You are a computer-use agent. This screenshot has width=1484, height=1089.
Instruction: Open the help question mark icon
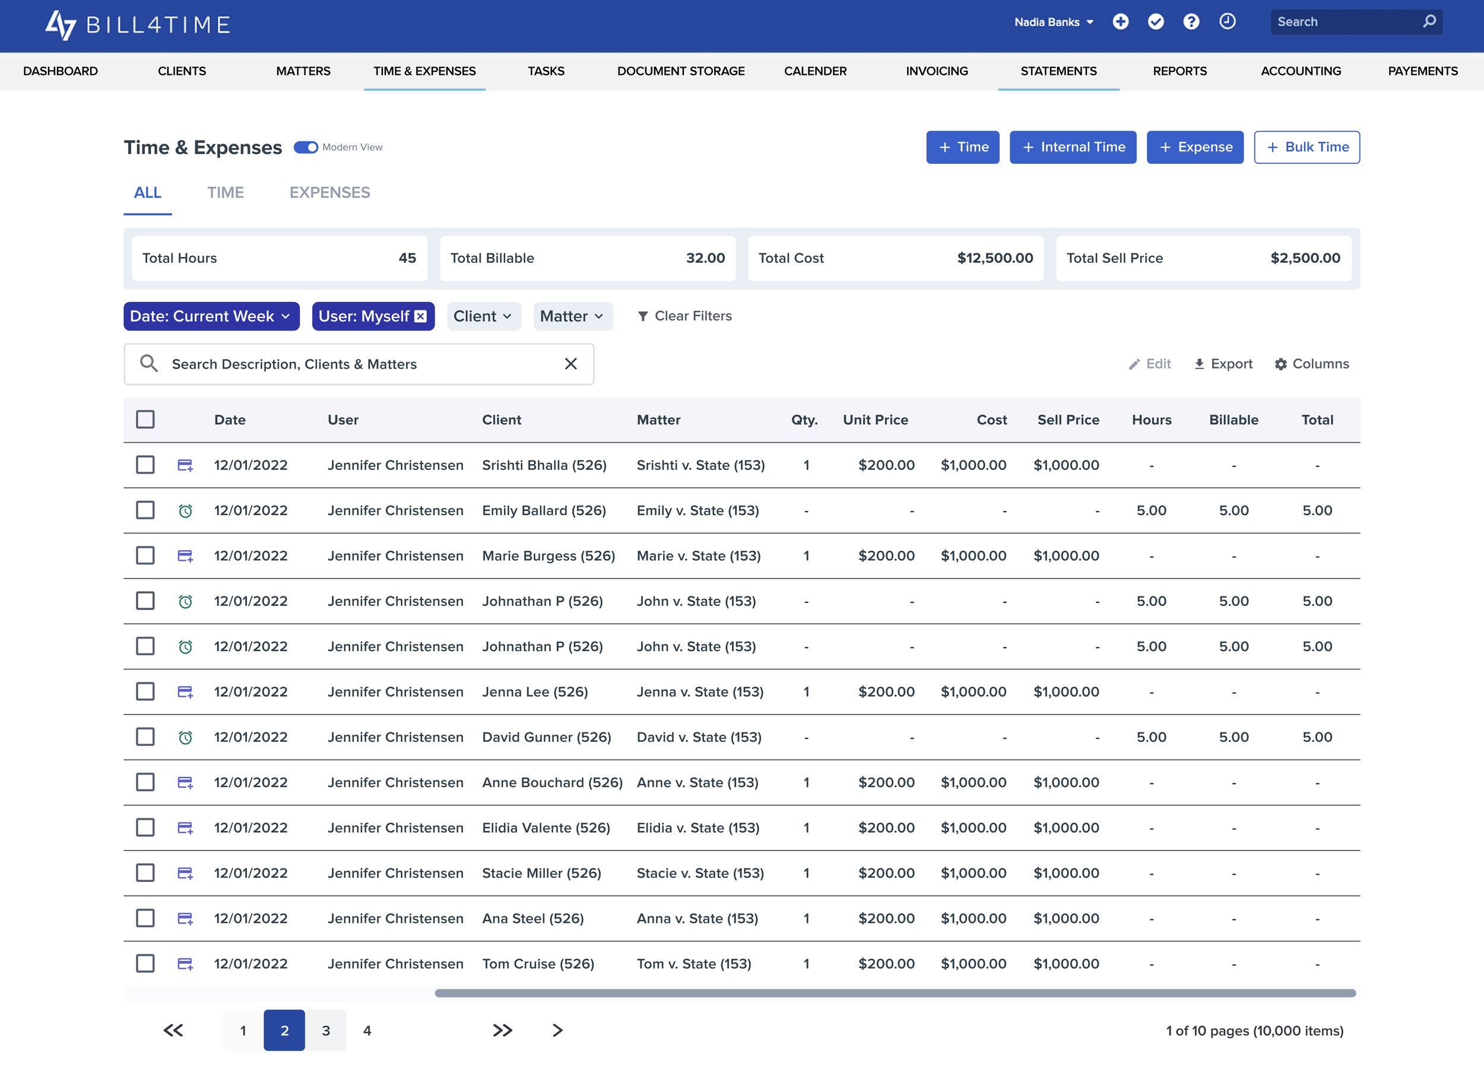pyautogui.click(x=1191, y=22)
